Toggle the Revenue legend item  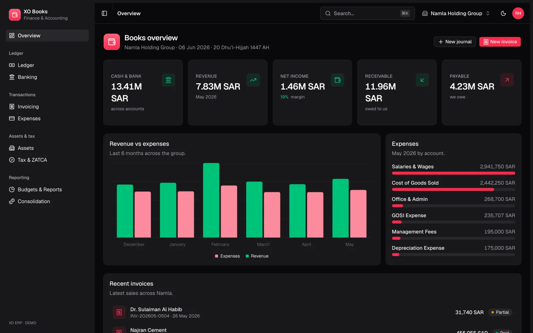(x=257, y=256)
